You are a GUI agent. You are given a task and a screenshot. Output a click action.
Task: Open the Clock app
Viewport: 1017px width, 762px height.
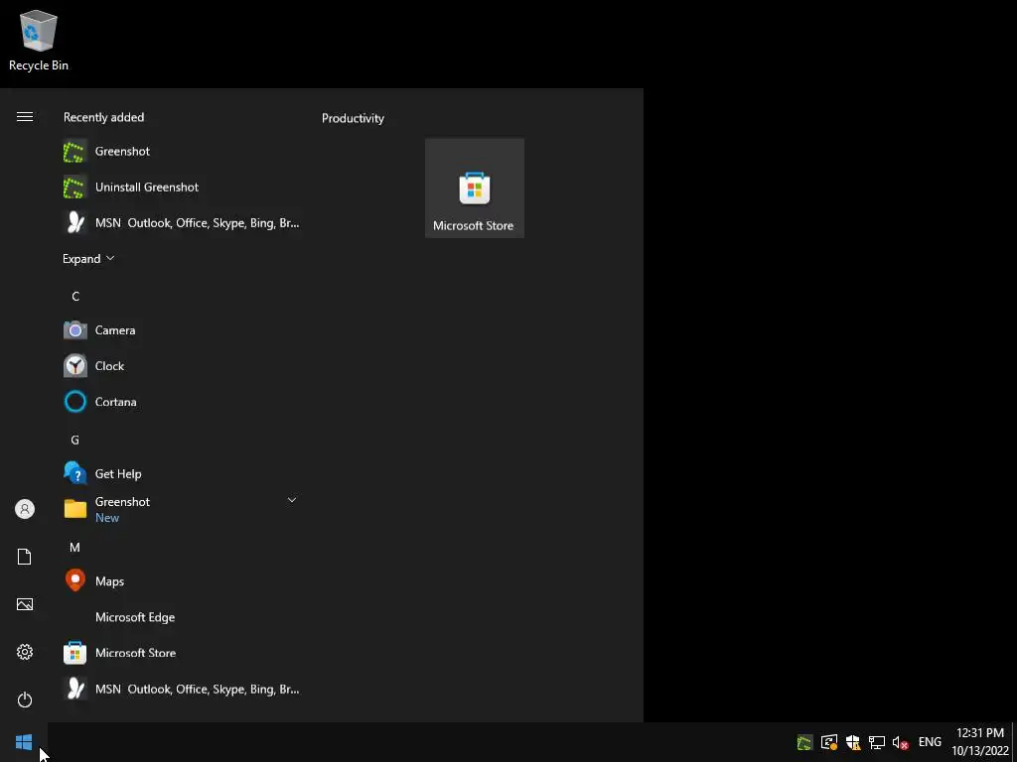182,366
